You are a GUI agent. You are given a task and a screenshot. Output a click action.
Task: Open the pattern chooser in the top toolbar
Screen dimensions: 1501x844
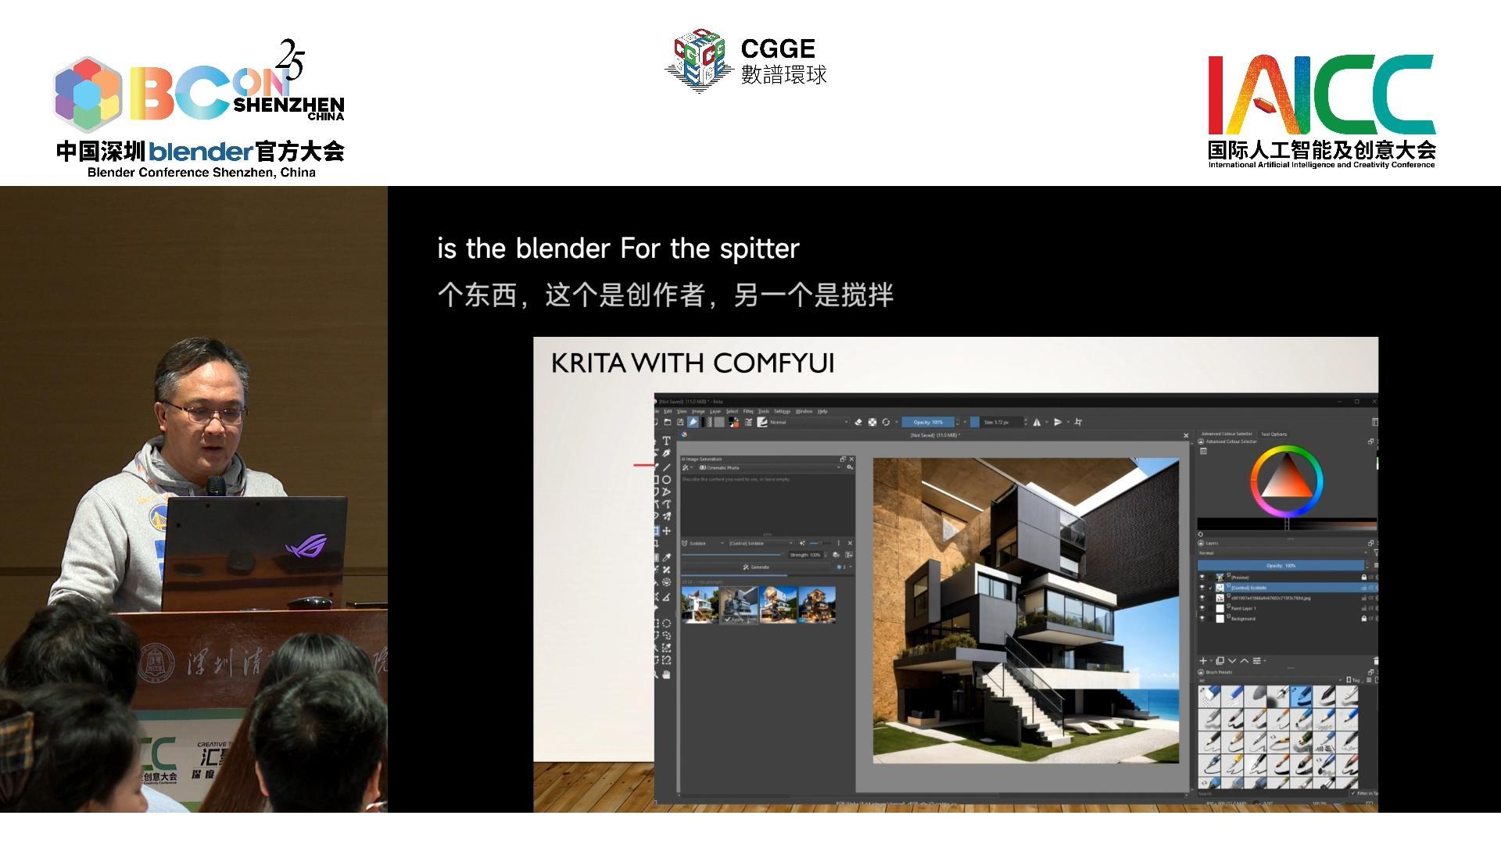(719, 422)
